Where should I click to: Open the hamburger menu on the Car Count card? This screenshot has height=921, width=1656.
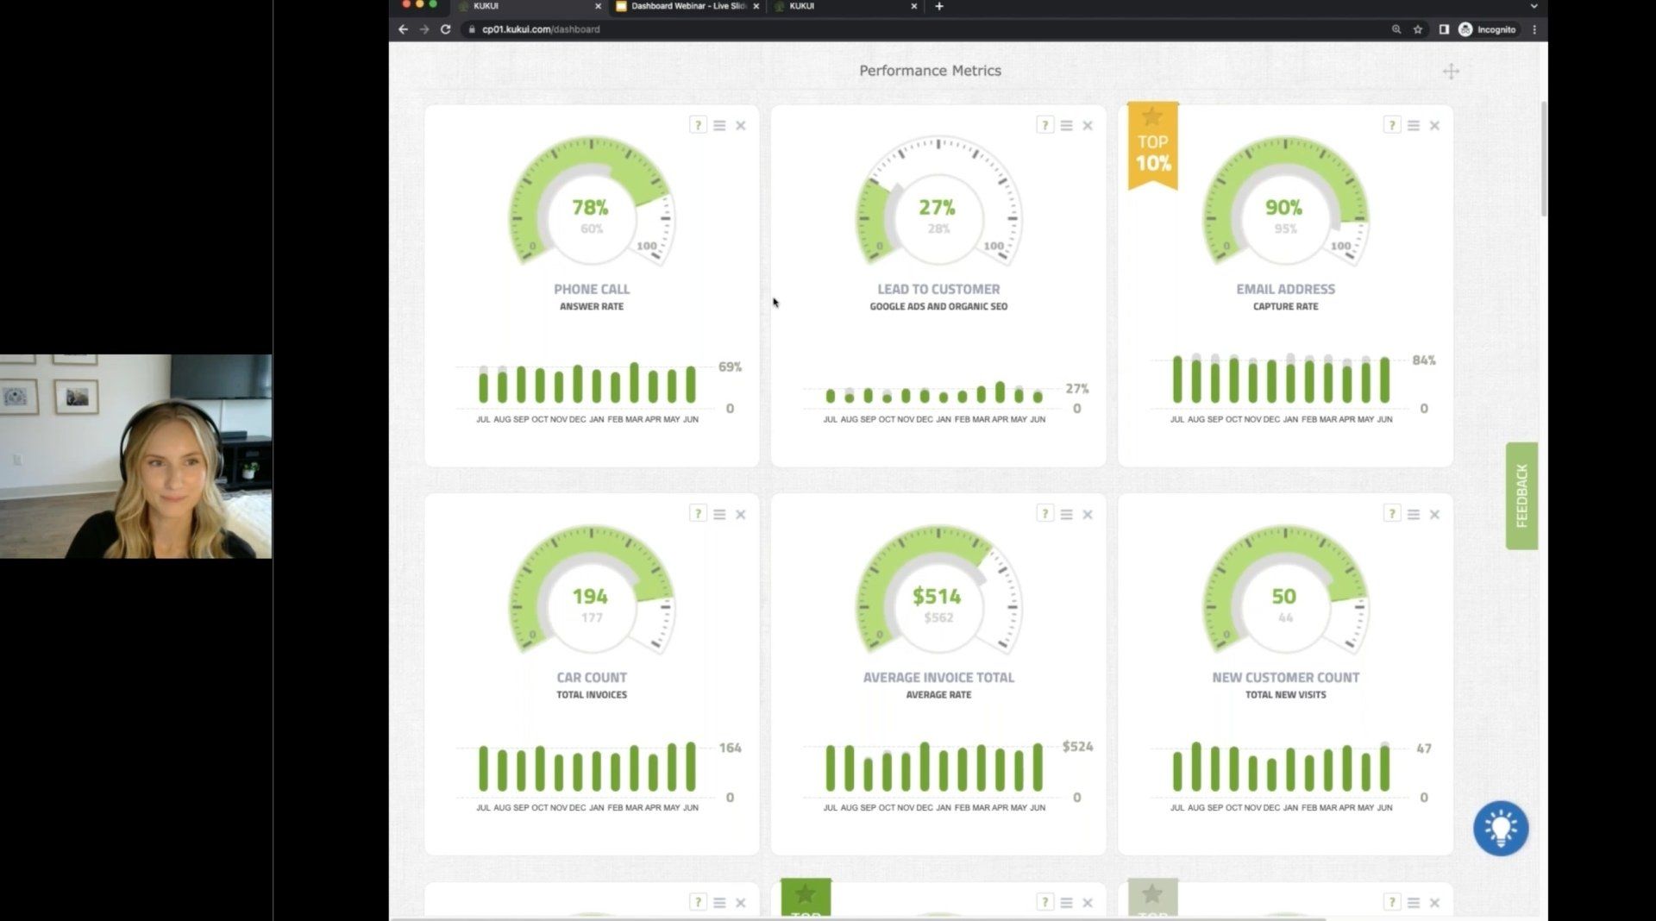pos(719,513)
